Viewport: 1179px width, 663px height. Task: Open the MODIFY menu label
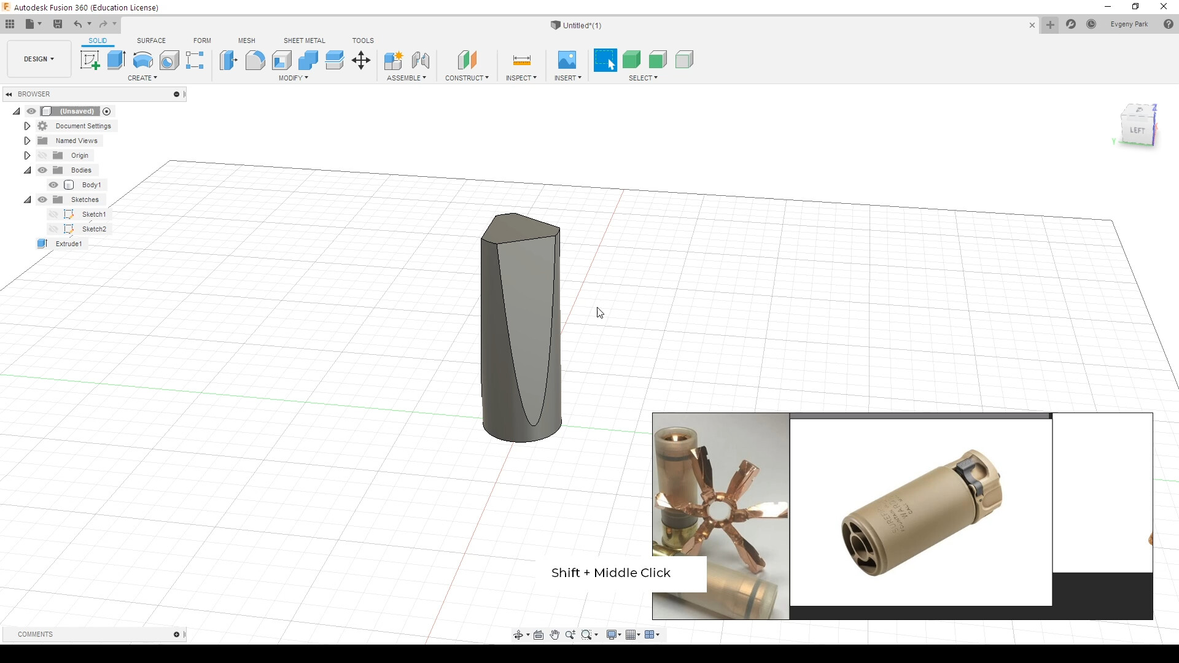click(294, 78)
